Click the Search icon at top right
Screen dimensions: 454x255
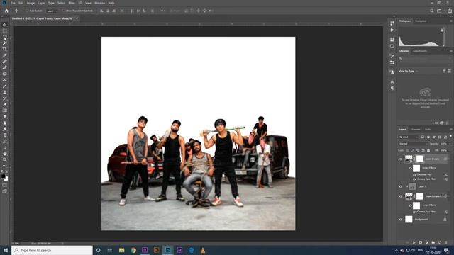tap(432, 11)
